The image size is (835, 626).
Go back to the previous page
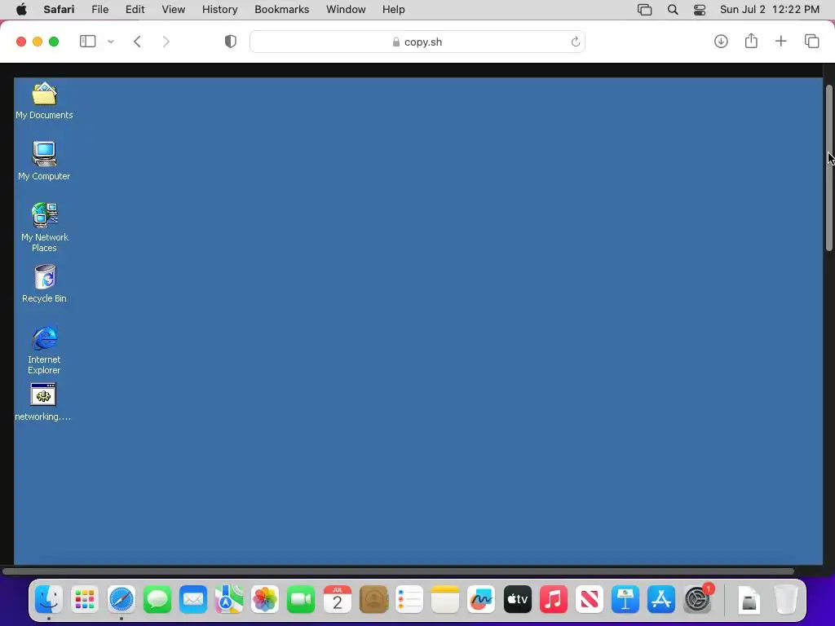point(137,42)
